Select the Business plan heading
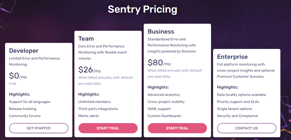This screenshot has height=140, width=291. [161, 32]
